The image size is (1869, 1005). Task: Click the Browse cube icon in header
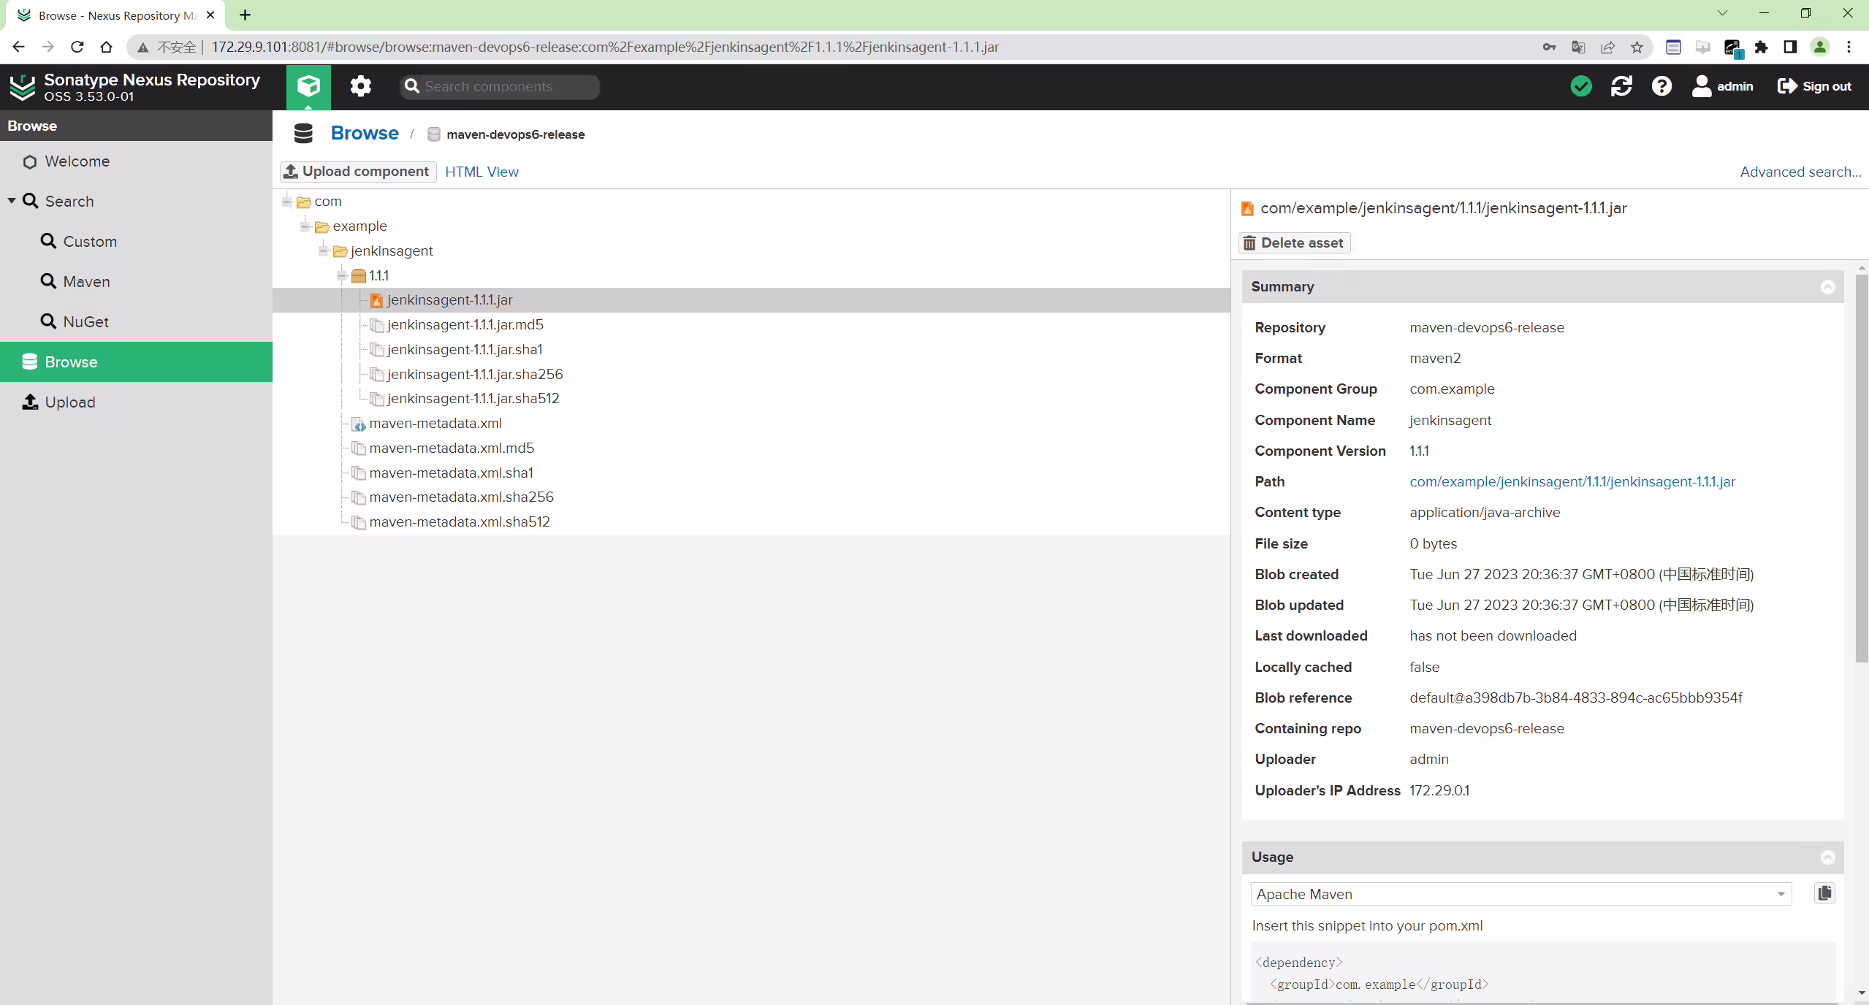(308, 86)
